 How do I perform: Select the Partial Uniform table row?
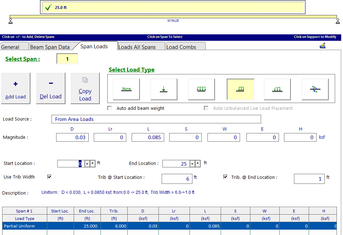(170, 226)
